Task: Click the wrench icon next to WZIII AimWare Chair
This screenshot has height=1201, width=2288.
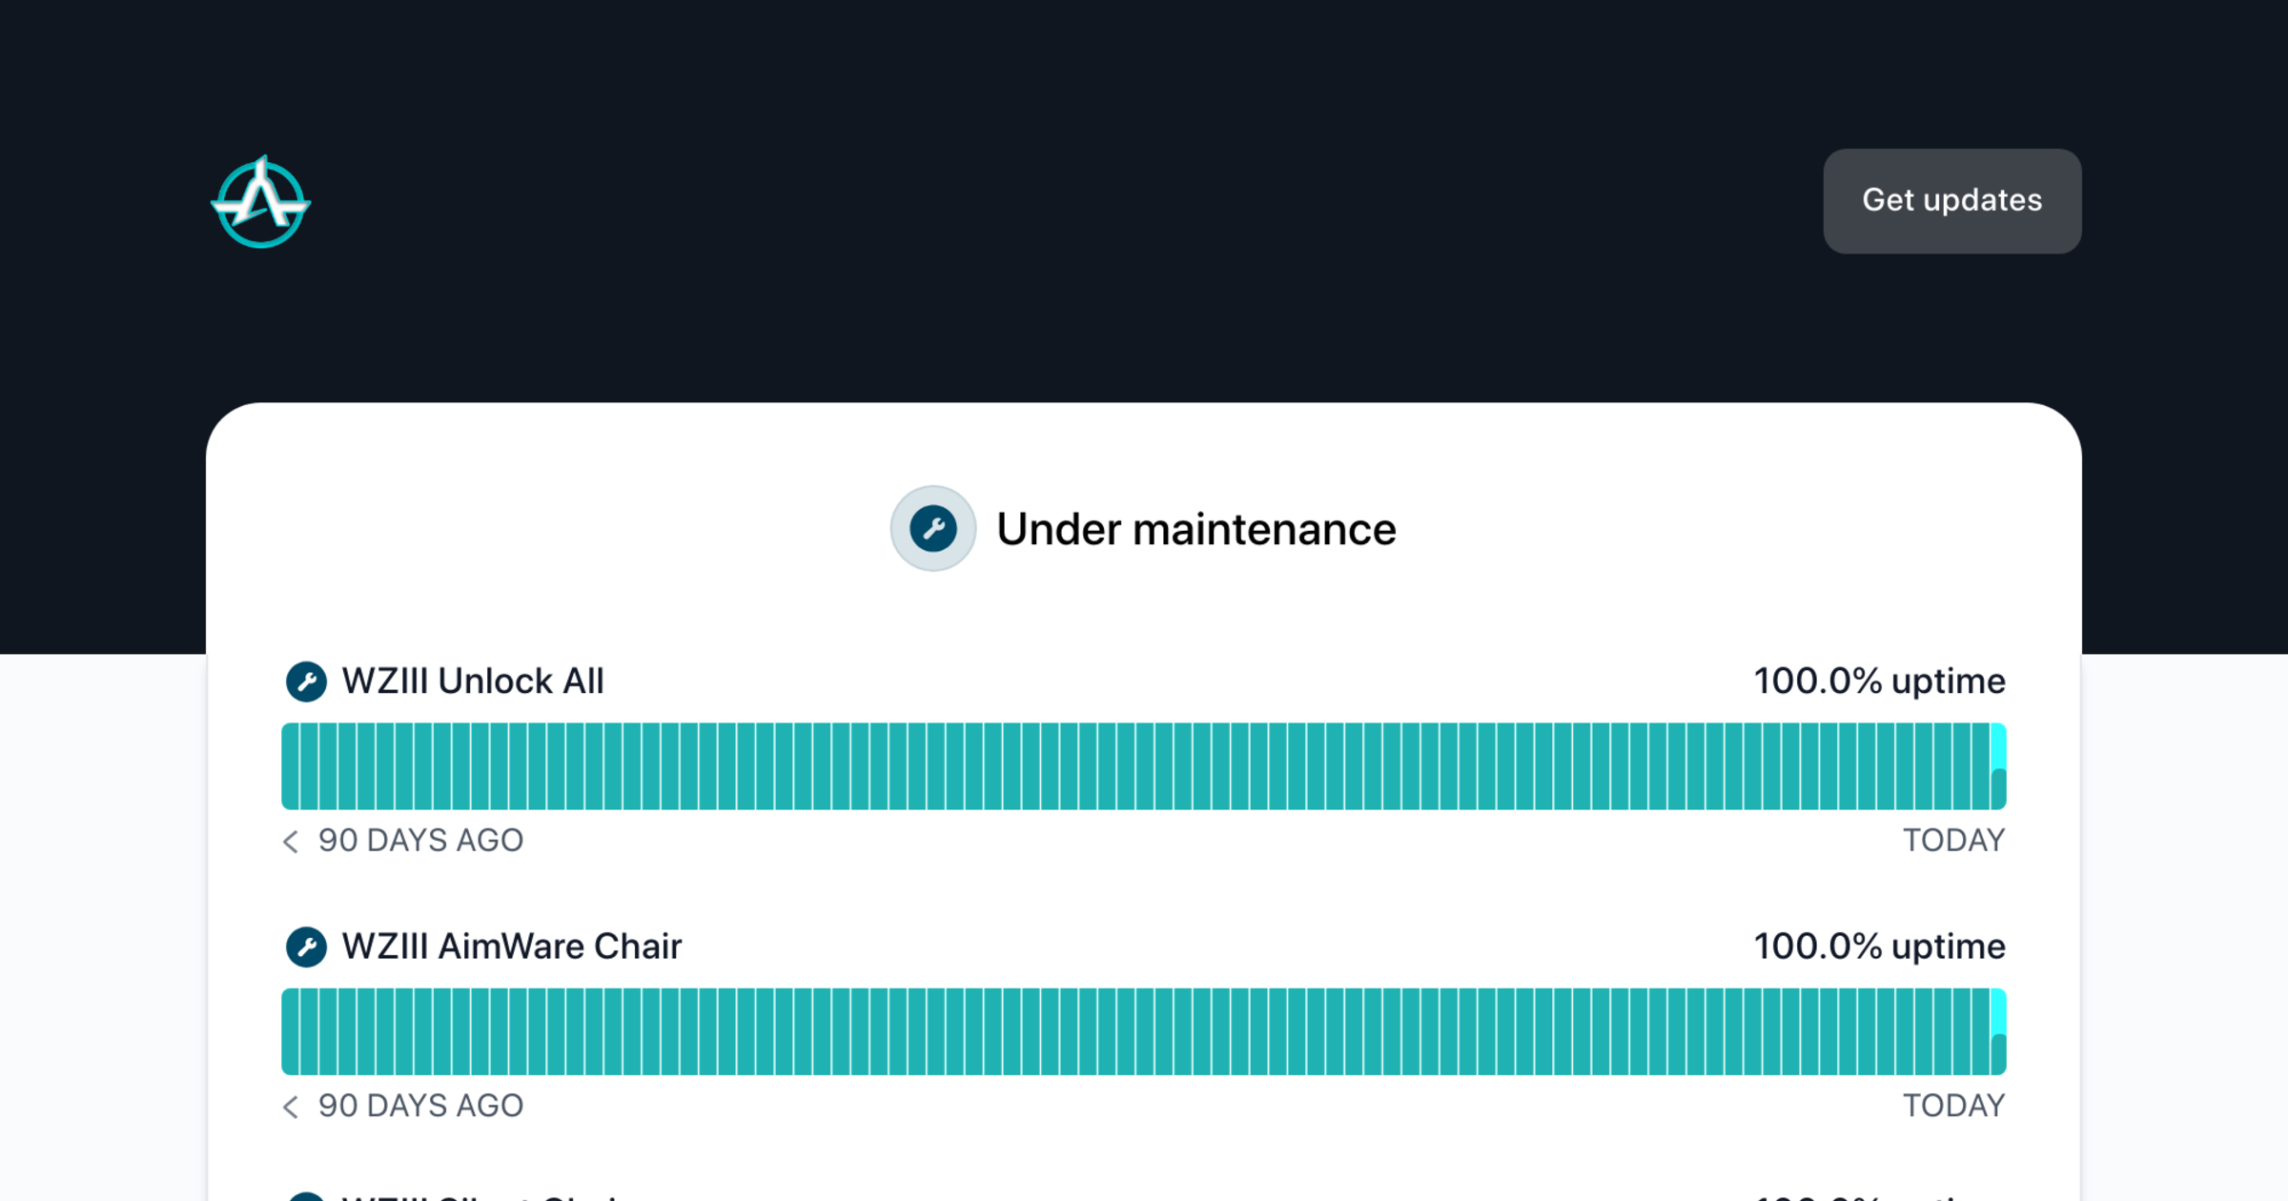Action: pos(306,947)
